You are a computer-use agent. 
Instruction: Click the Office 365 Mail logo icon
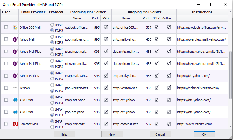[x=15, y=27]
